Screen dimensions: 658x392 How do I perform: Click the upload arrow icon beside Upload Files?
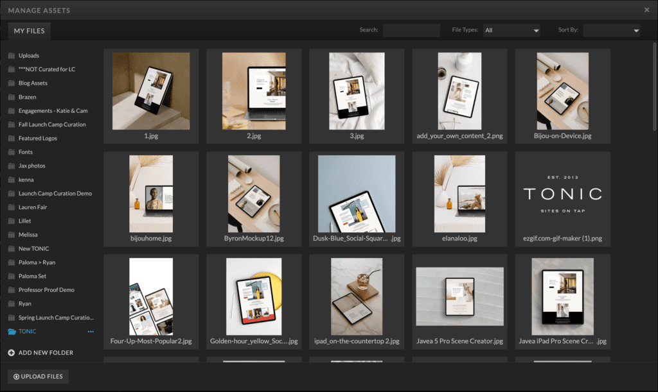(x=16, y=377)
